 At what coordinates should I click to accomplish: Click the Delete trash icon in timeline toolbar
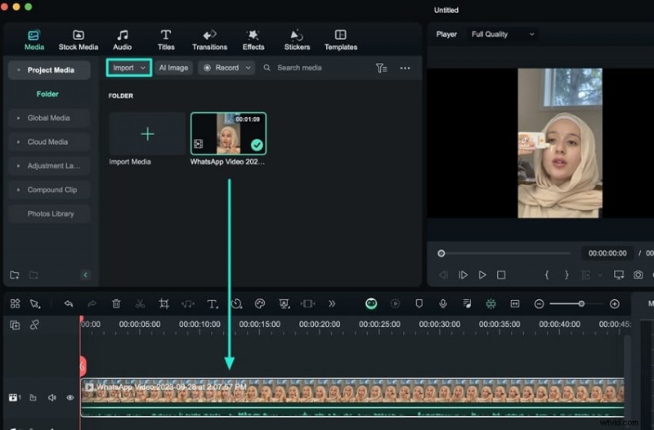[116, 303]
